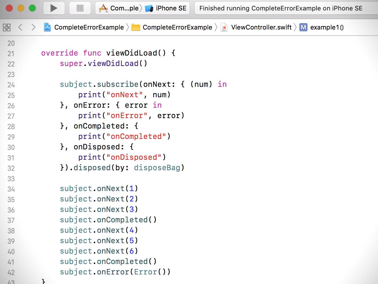Click the Stop button in the toolbar
Image resolution: width=378 pixels, height=284 pixels.
coord(80,8)
